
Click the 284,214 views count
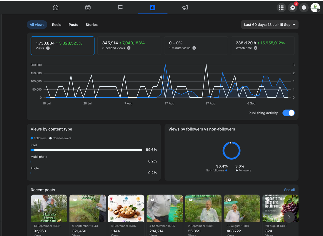(156, 231)
